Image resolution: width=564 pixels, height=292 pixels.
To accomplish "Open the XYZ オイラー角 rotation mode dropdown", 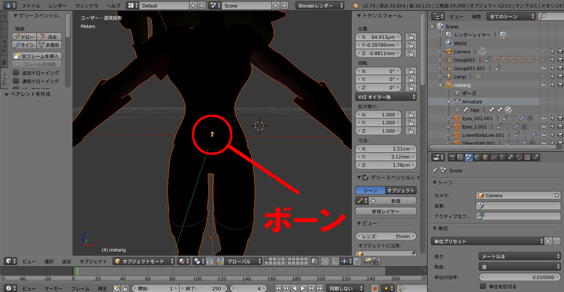I will pyautogui.click(x=387, y=97).
